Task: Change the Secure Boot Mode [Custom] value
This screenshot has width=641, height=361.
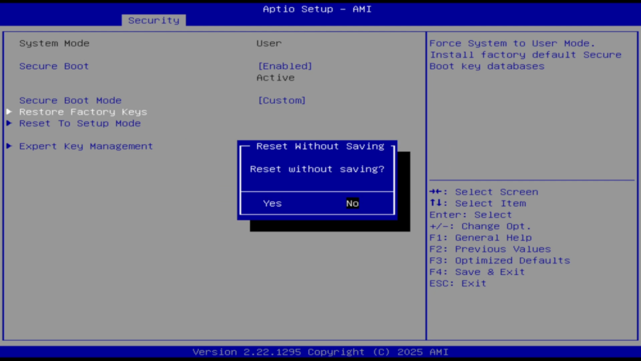Action: pyautogui.click(x=282, y=100)
